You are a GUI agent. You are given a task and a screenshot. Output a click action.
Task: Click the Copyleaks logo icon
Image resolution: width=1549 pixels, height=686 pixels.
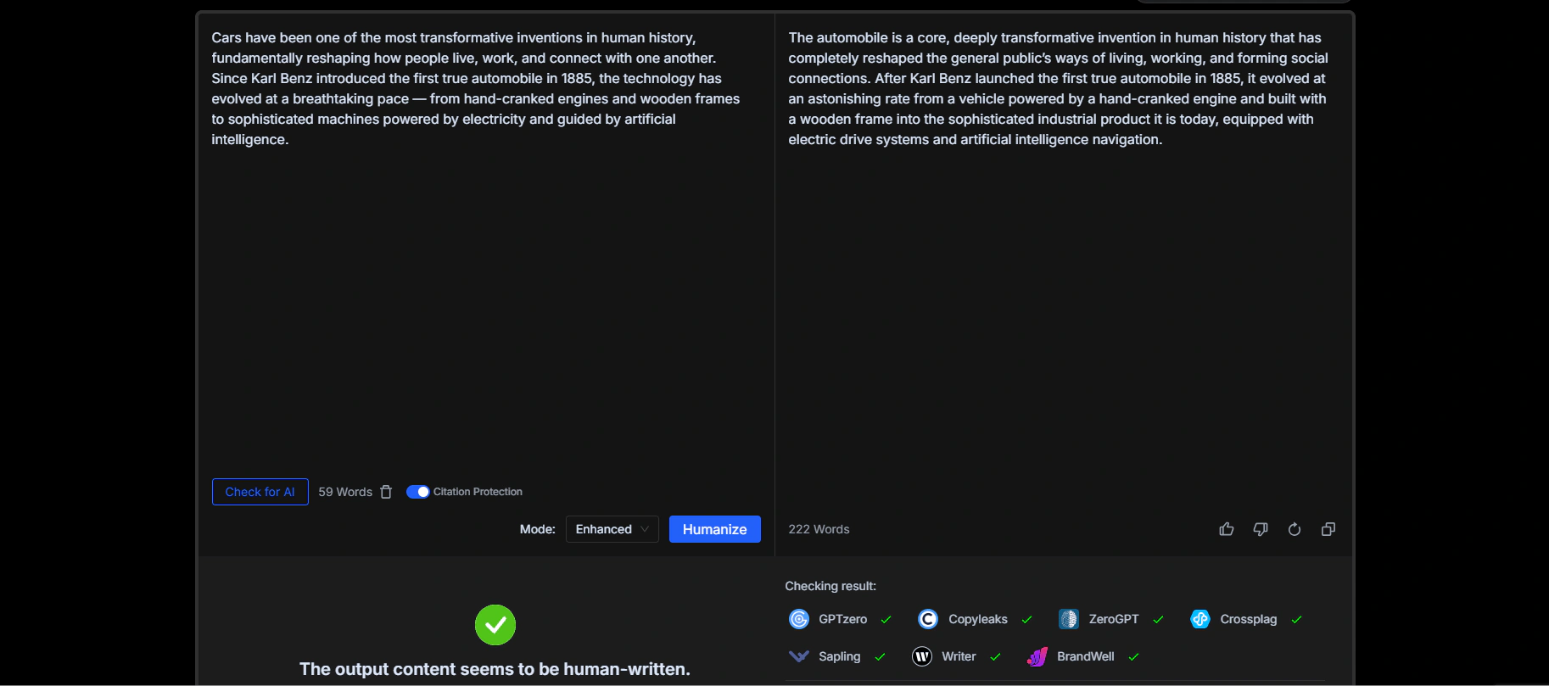928,619
